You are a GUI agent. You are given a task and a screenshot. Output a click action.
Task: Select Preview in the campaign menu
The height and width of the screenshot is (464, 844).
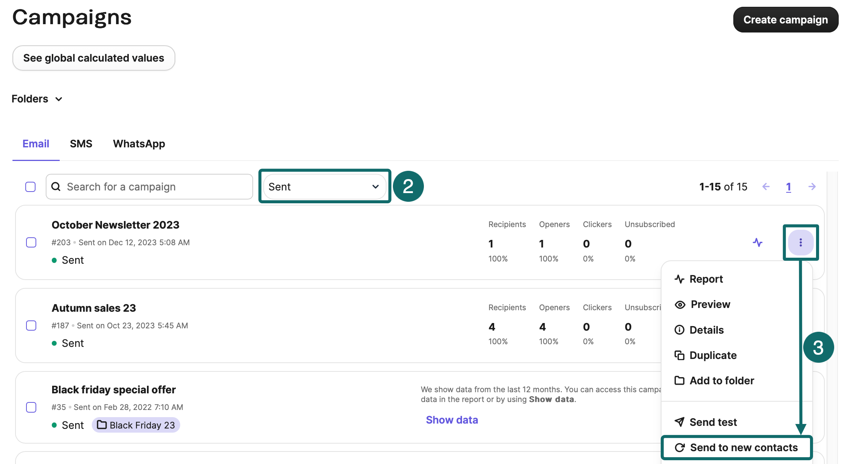(703, 305)
